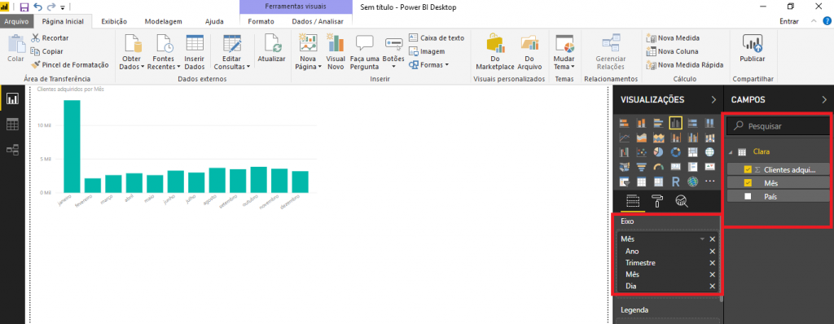Uncheck the Clientes adquiridos field
This screenshot has width=834, height=324.
748,169
